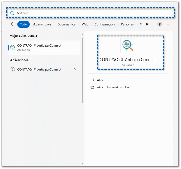Click the best match Anticipa Connect icon

pos(13,48)
